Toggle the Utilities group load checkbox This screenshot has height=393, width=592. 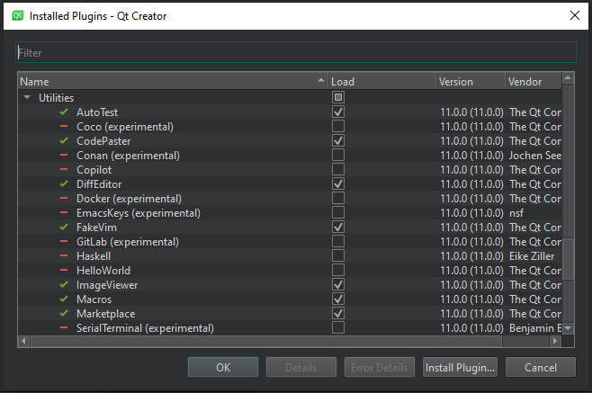click(338, 97)
